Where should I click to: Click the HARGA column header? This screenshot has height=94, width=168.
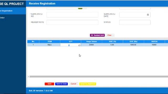[154, 42]
